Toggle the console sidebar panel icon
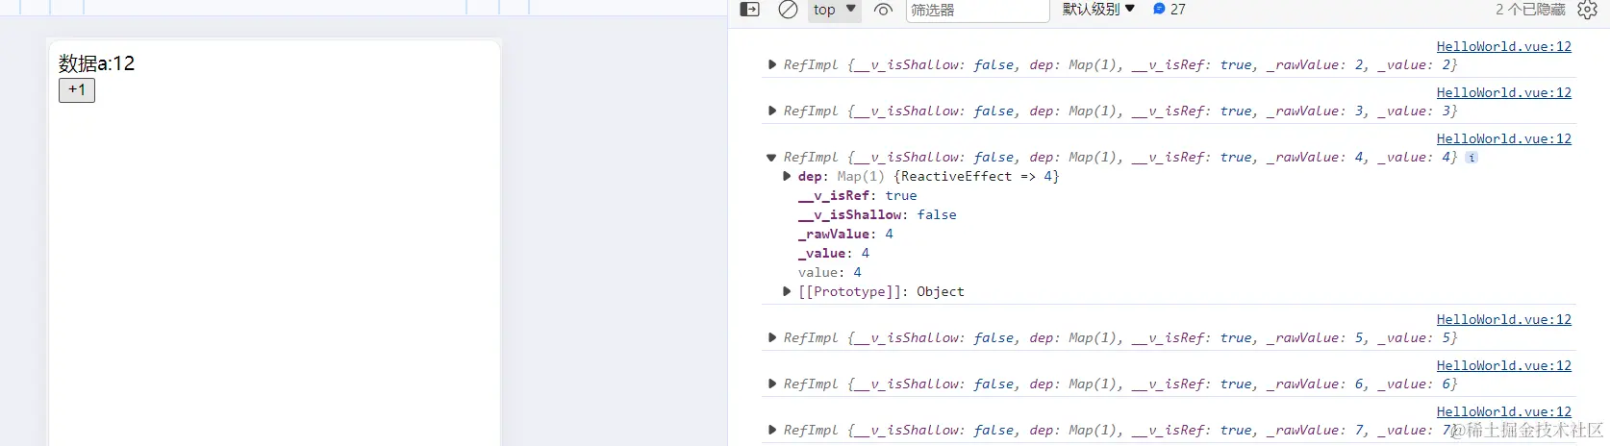 [x=750, y=10]
